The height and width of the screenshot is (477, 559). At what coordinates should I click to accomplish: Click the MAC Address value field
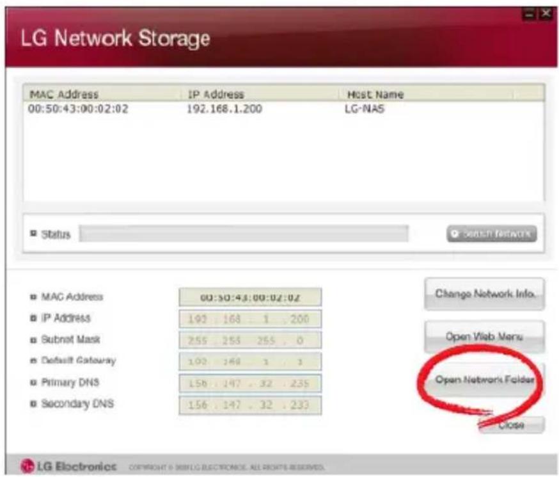click(250, 297)
